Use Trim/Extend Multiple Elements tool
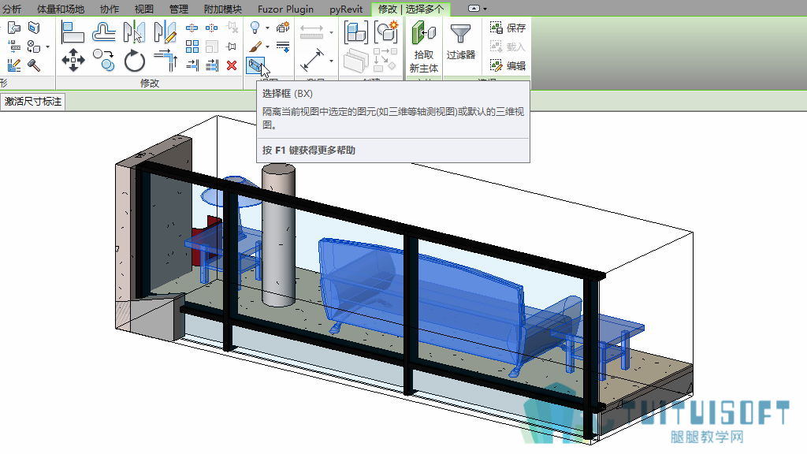This screenshot has height=454, width=807. point(211,65)
